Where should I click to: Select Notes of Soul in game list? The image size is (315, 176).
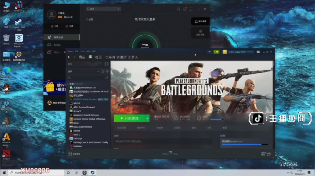pyautogui.click(x=89, y=91)
